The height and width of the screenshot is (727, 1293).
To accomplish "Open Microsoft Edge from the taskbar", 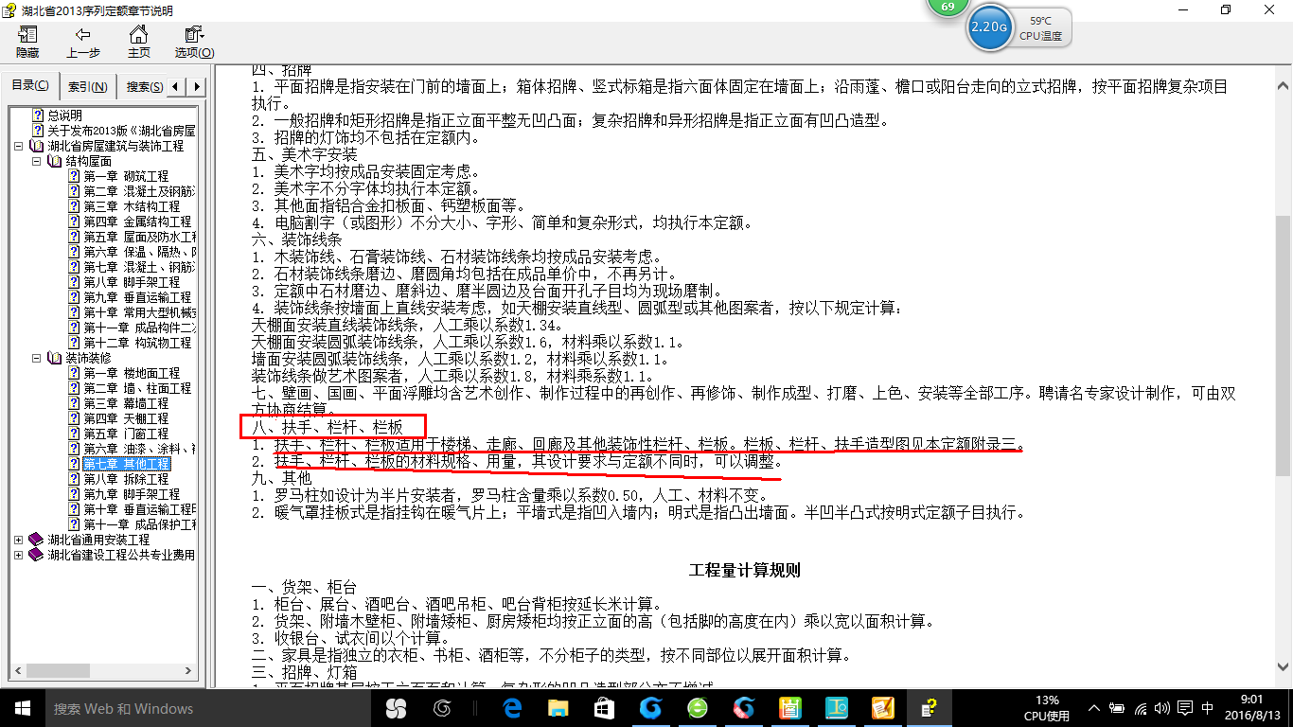I will [513, 708].
